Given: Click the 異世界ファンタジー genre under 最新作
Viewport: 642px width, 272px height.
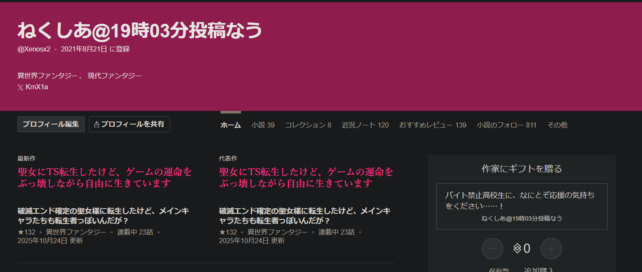Looking at the screenshot, I should 76,232.
